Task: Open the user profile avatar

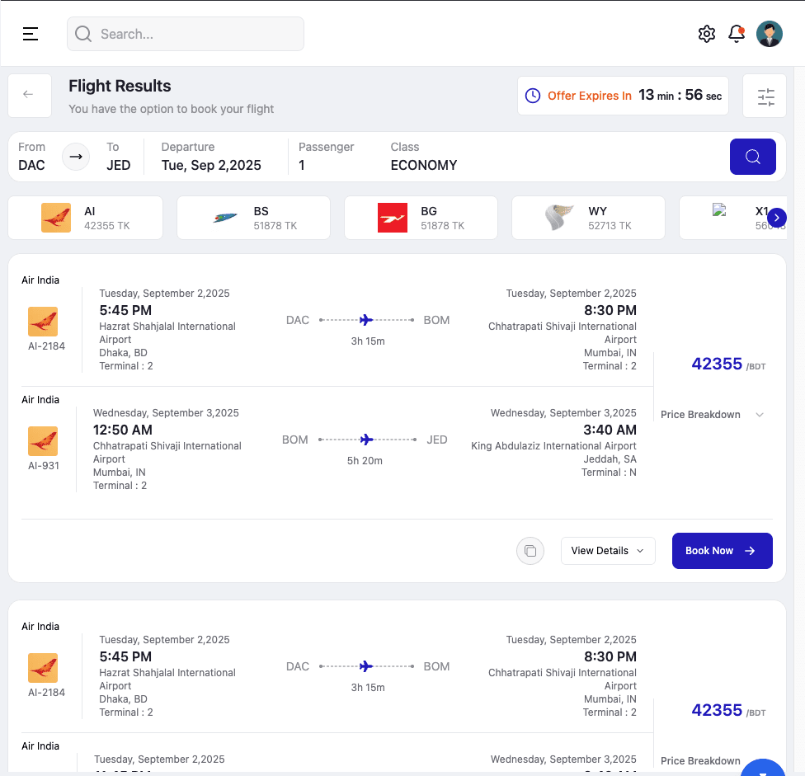Action: 769,34
